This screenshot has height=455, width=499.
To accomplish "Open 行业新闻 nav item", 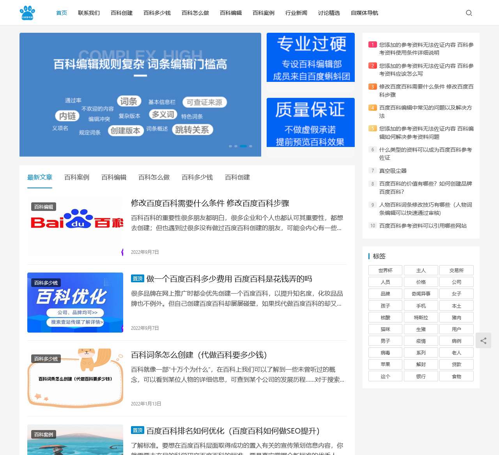I will [296, 13].
